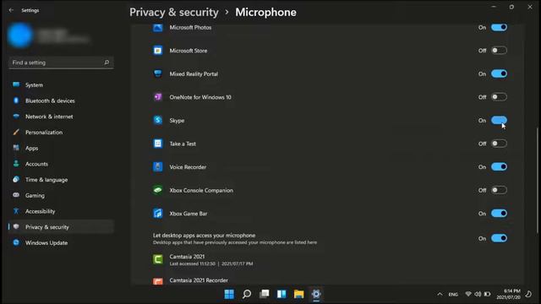Viewport: 541px width, 304px height.
Task: Open System settings category
Action: tap(61, 84)
